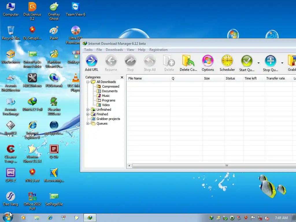The image size is (296, 222).
Task: Select the Picachu 2010.exe desktop icon
Action: (54, 106)
